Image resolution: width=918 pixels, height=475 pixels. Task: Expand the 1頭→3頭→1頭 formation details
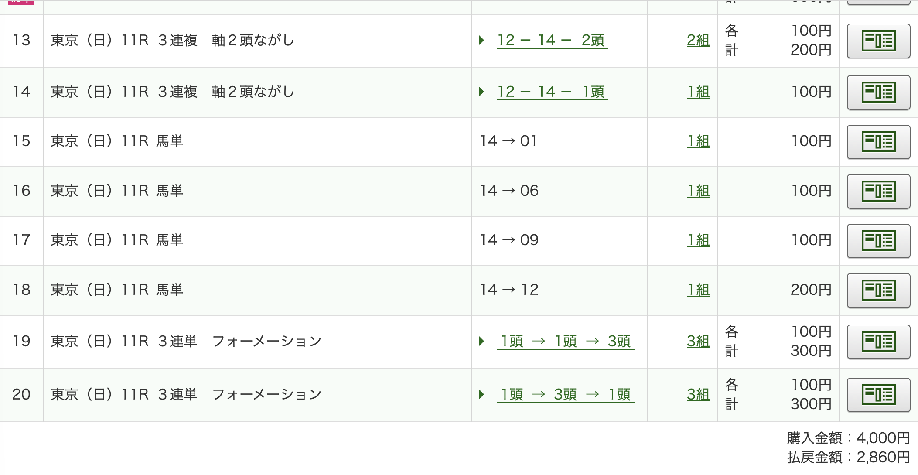(565, 395)
